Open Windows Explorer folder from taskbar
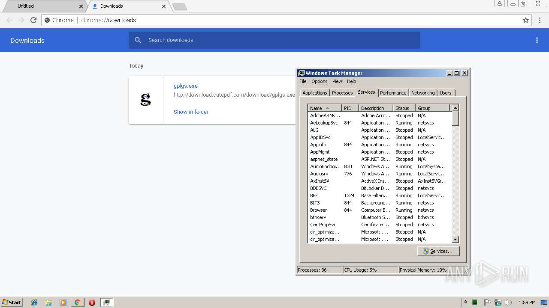Viewport: 549px width, 308px height. [x=48, y=302]
